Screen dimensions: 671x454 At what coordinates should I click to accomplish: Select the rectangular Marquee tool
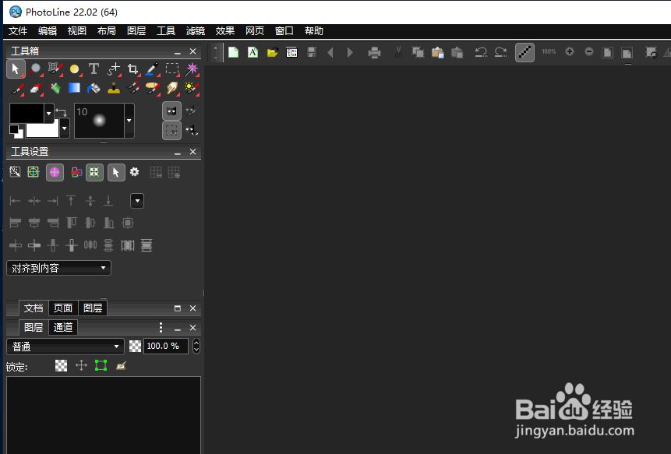[172, 69]
